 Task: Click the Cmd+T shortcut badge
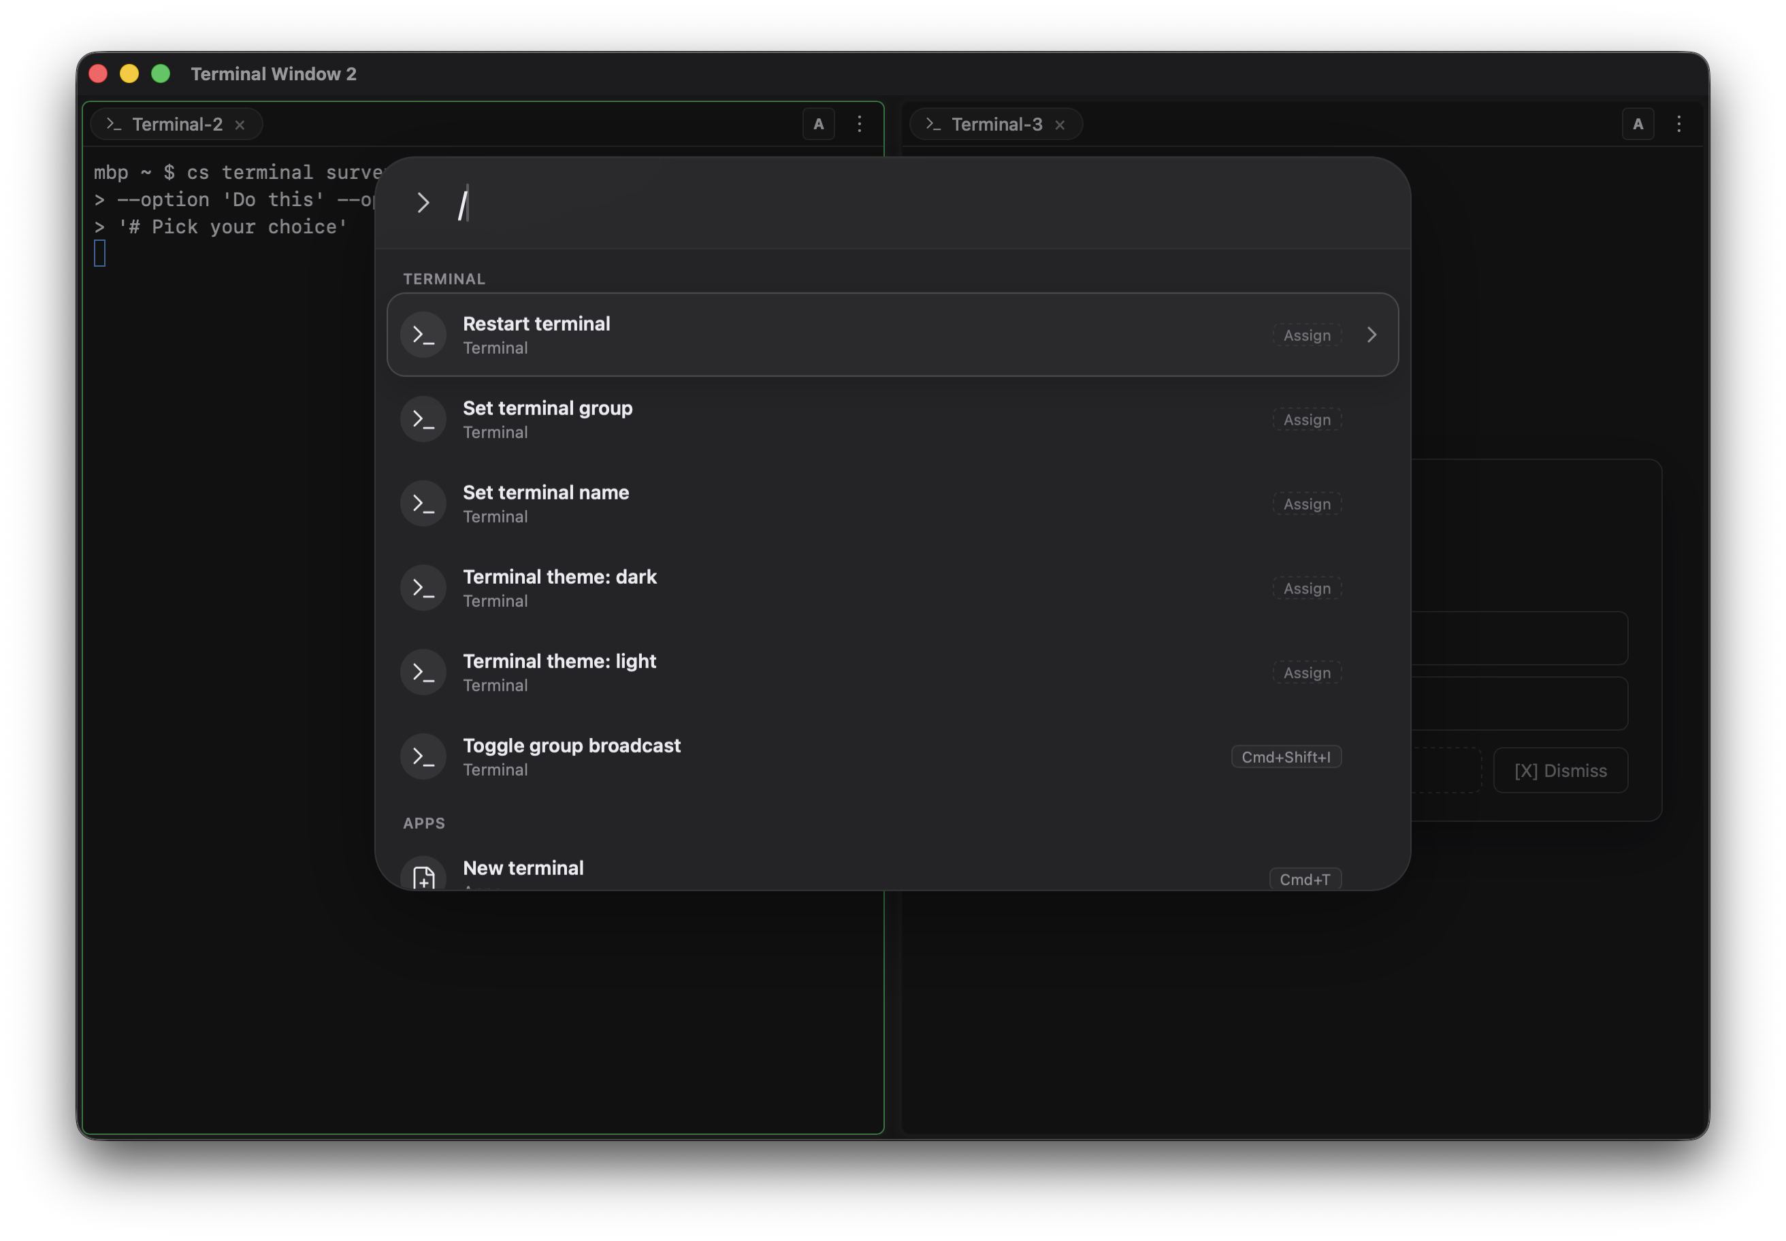coord(1305,880)
